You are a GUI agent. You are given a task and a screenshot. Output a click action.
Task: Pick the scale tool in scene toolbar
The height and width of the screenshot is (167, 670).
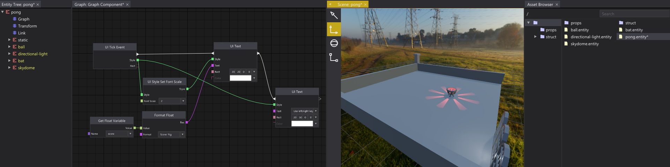(334, 57)
